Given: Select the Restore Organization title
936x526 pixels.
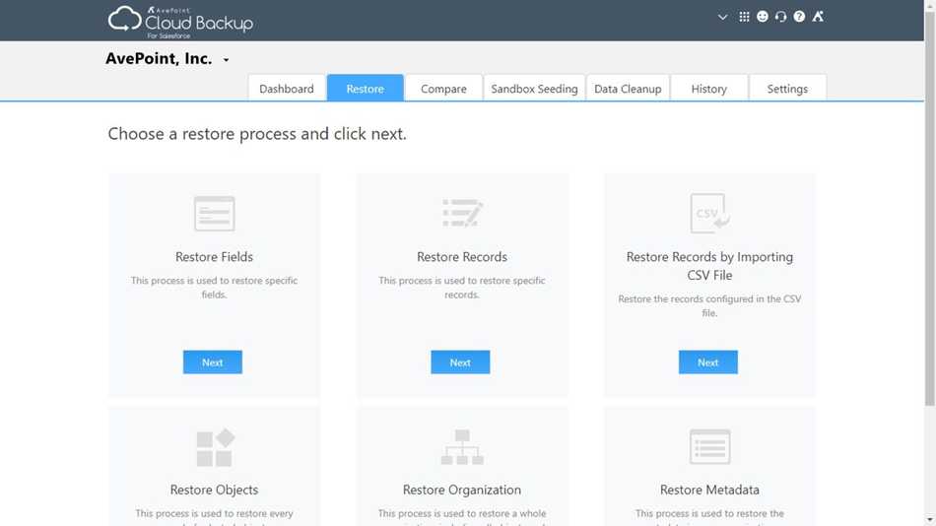Looking at the screenshot, I should [462, 490].
